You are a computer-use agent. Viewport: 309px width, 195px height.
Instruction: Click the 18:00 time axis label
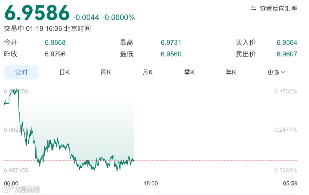150,184
